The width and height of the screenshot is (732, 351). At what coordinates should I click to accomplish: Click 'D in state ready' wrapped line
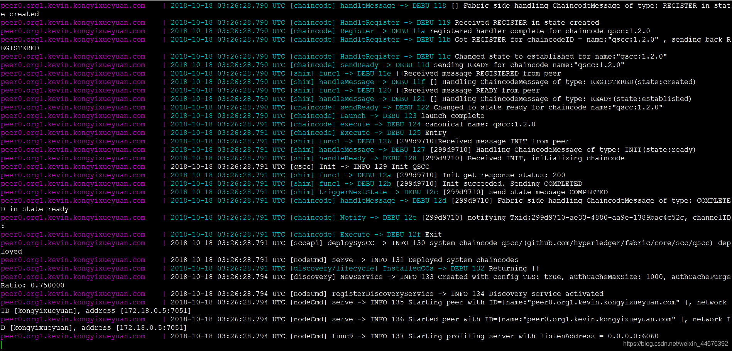pos(35,209)
